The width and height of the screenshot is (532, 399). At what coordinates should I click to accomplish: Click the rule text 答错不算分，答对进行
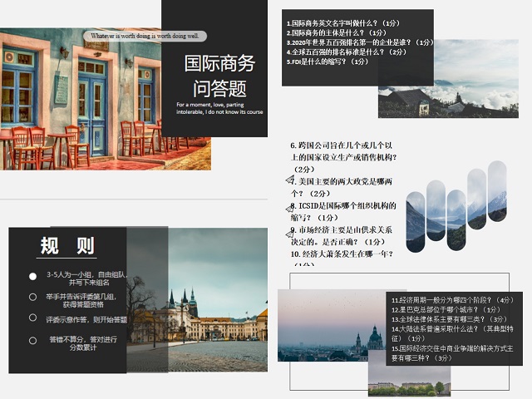tap(83, 339)
